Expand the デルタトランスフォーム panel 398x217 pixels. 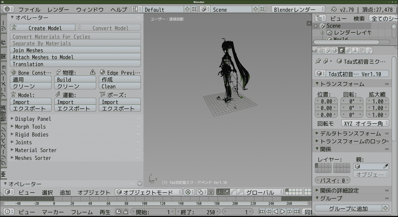click(x=350, y=133)
